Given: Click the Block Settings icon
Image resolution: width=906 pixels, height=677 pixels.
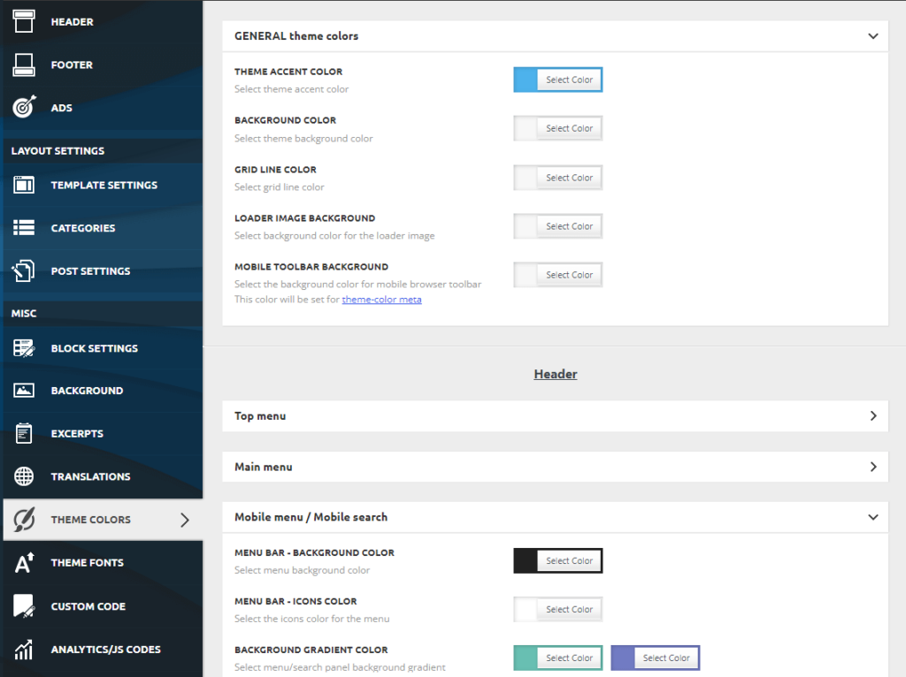Looking at the screenshot, I should [x=24, y=348].
